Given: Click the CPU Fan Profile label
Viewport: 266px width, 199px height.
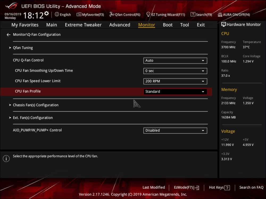Looking at the screenshot, I should (x=28, y=91).
